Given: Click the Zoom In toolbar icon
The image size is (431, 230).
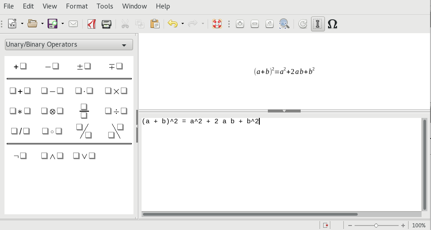Looking at the screenshot, I should (240, 24).
